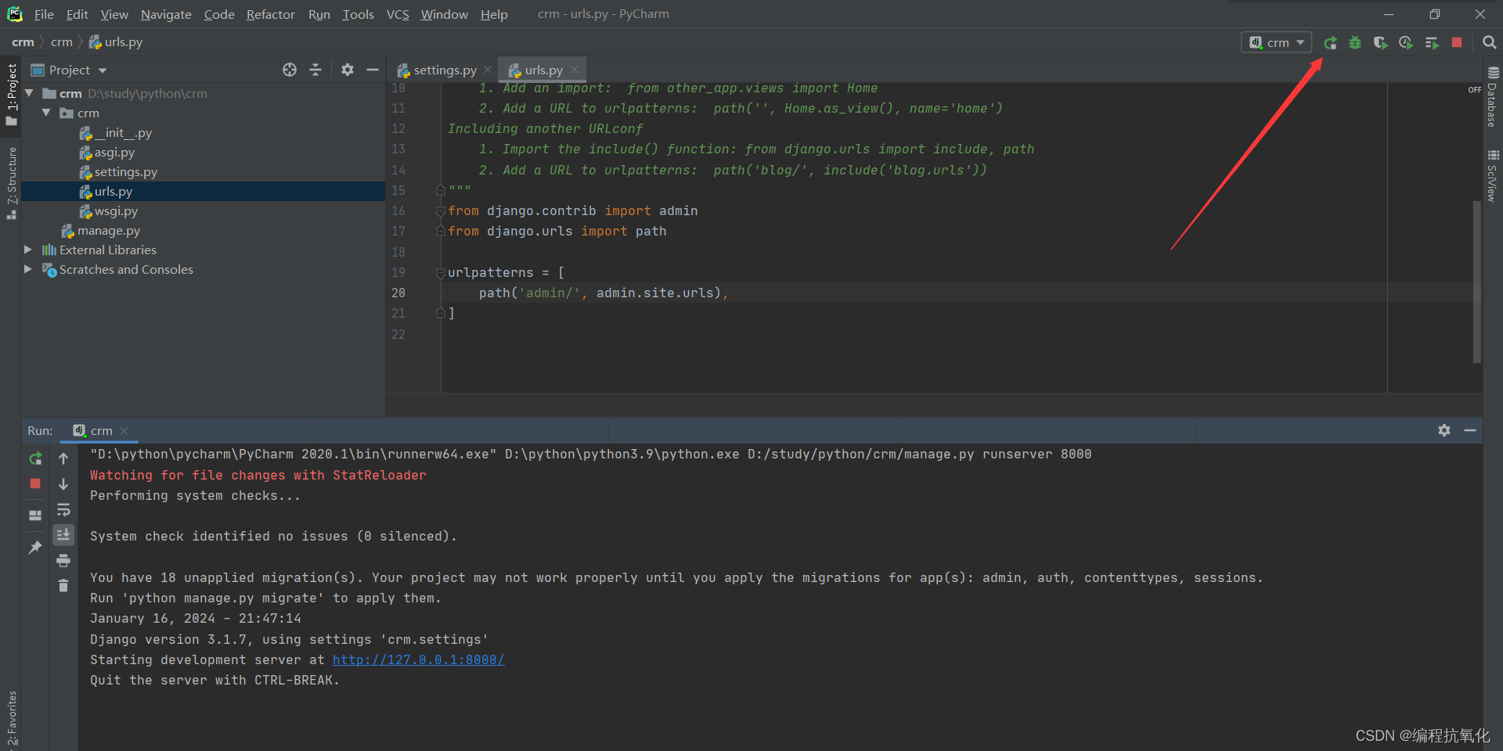This screenshot has height=751, width=1503.
Task: Clear all Run console output
Action: 63,585
